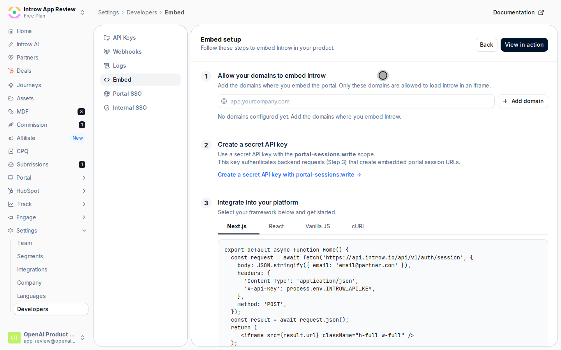Switch to the React tab
The width and height of the screenshot is (561, 350).
coord(276,226)
